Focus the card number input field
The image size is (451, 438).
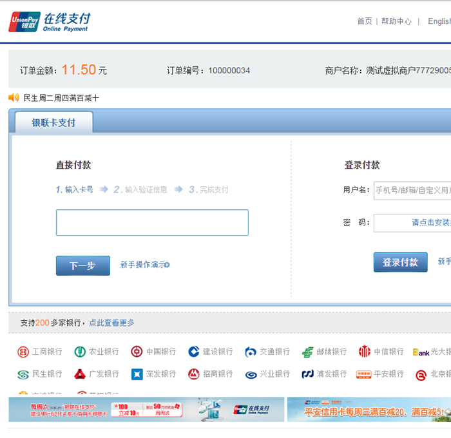point(152,223)
